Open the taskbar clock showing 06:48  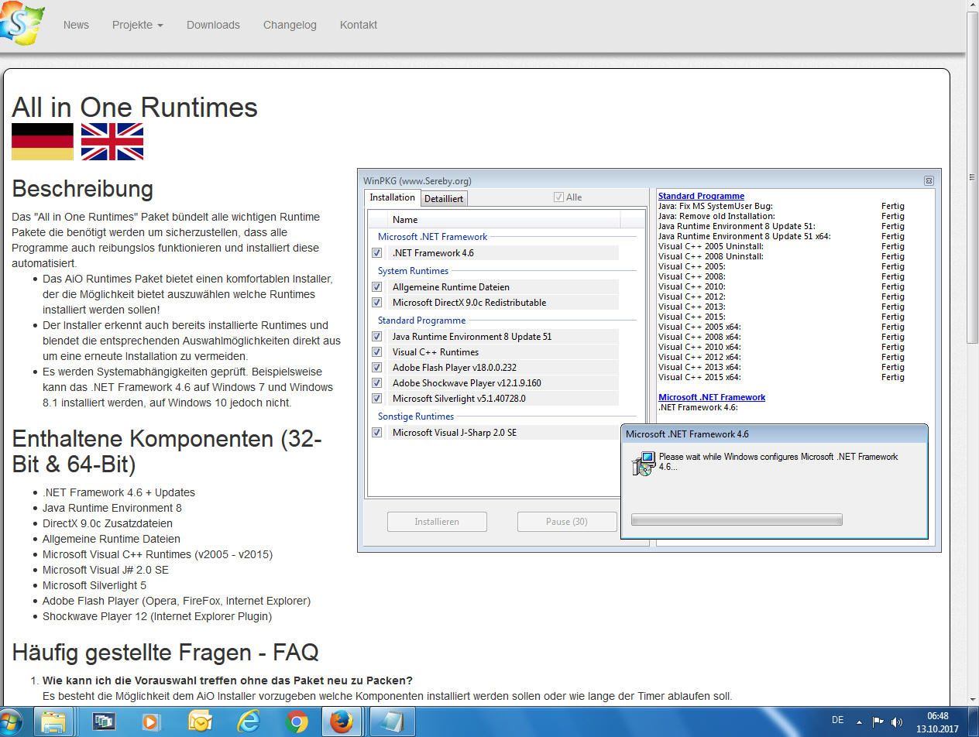tap(937, 722)
